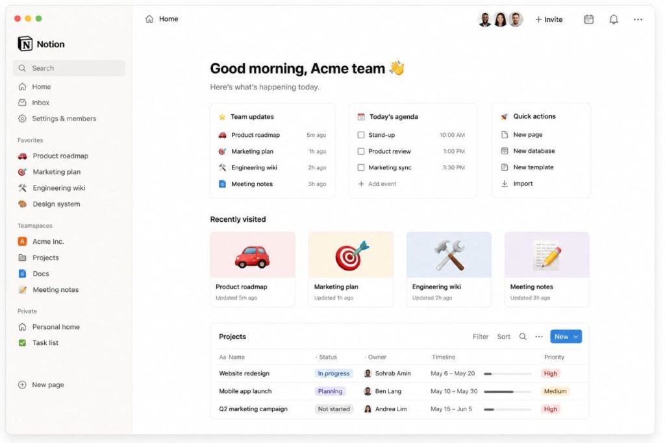The width and height of the screenshot is (665, 443).
Task: Open Website redesign High priority tag
Action: tap(551, 374)
